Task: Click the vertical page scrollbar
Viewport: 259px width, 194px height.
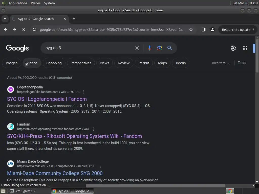Action: coord(257,56)
